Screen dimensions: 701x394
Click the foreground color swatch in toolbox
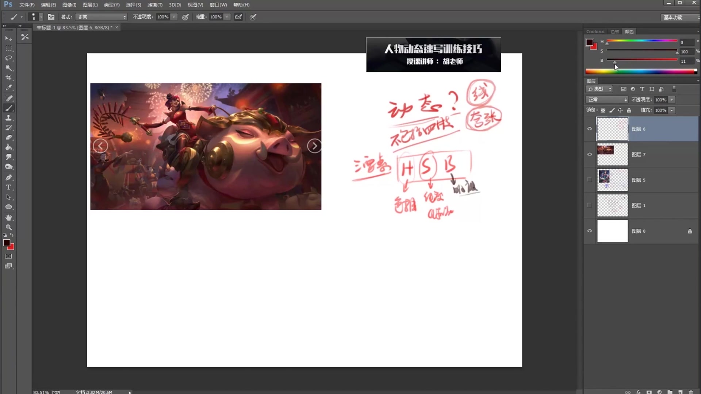click(x=6, y=243)
